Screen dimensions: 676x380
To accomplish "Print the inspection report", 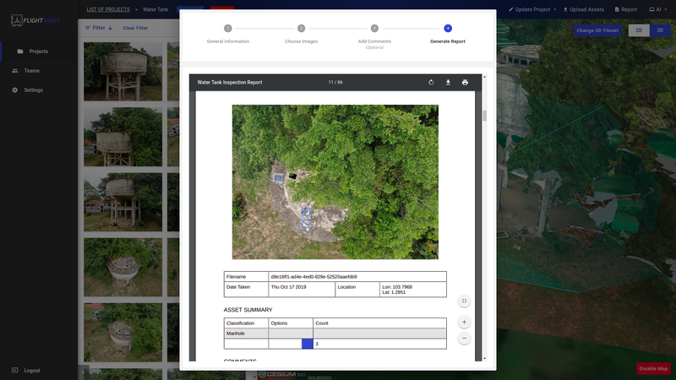I will (x=465, y=82).
